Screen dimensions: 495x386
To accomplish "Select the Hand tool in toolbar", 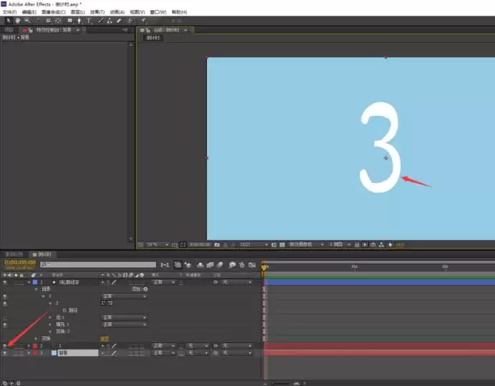I will tap(18, 21).
